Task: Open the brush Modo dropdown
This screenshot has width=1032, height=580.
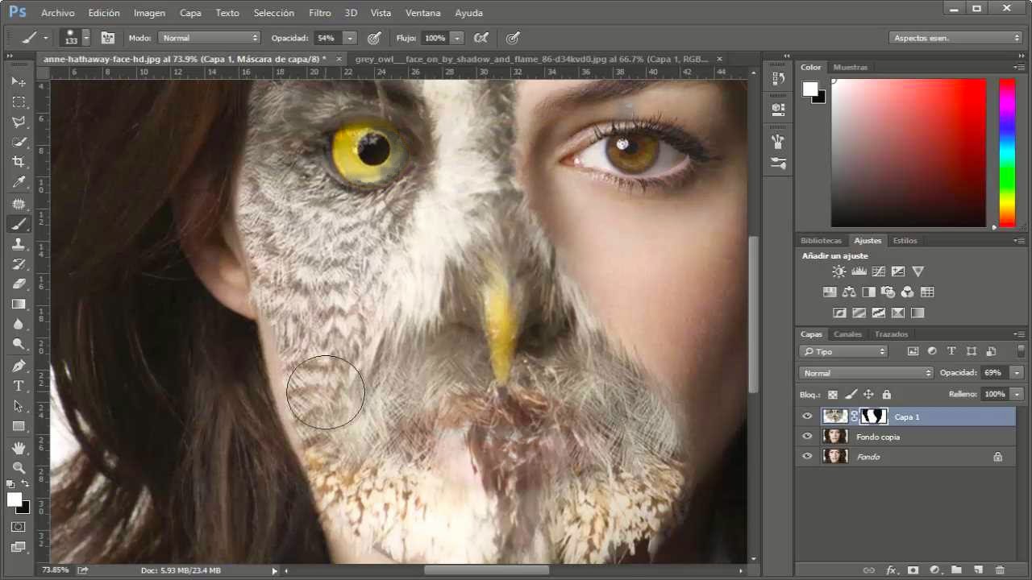Action: tap(209, 38)
